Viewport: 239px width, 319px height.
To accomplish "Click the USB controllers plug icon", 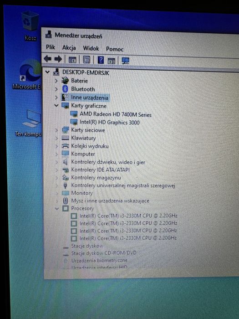I will (65, 185).
